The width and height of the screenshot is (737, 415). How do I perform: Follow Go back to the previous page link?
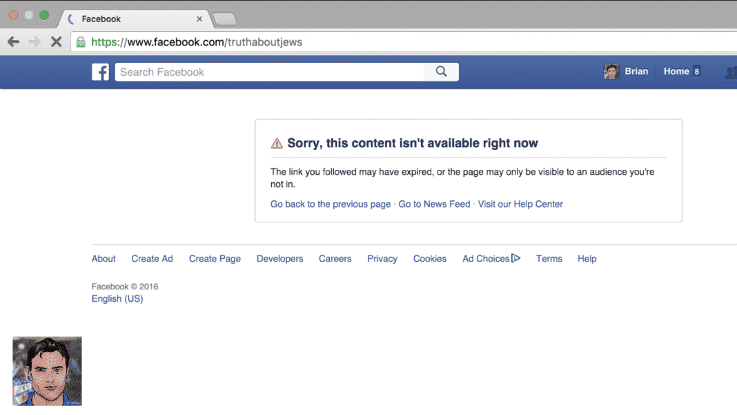pyautogui.click(x=331, y=204)
